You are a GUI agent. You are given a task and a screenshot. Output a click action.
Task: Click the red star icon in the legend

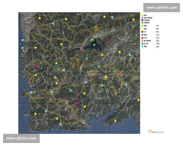[142, 32]
